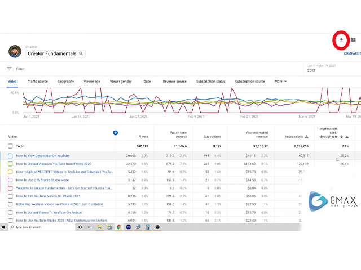Click the click-through rate sort arrow
Viewport: 361px width, 270px height.
pos(342,137)
